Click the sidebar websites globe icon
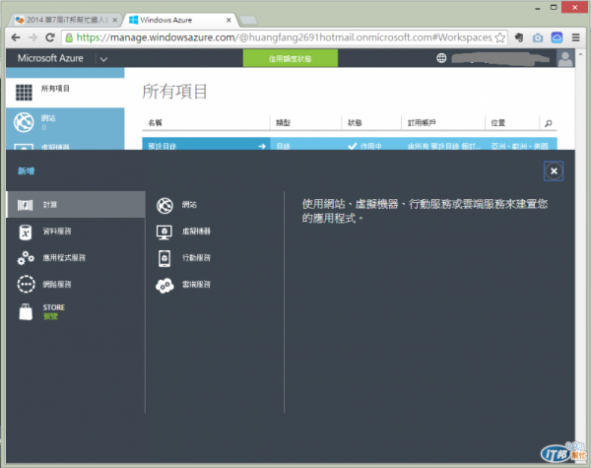This screenshot has height=468, width=591. pyautogui.click(x=24, y=122)
